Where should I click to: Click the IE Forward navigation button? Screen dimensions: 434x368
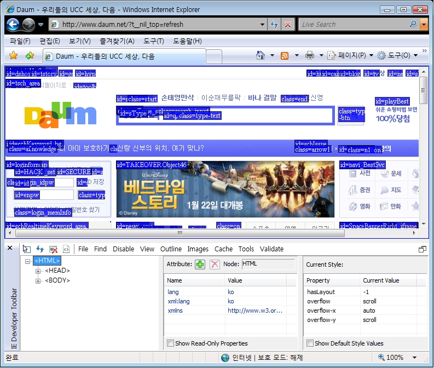coord(28,24)
